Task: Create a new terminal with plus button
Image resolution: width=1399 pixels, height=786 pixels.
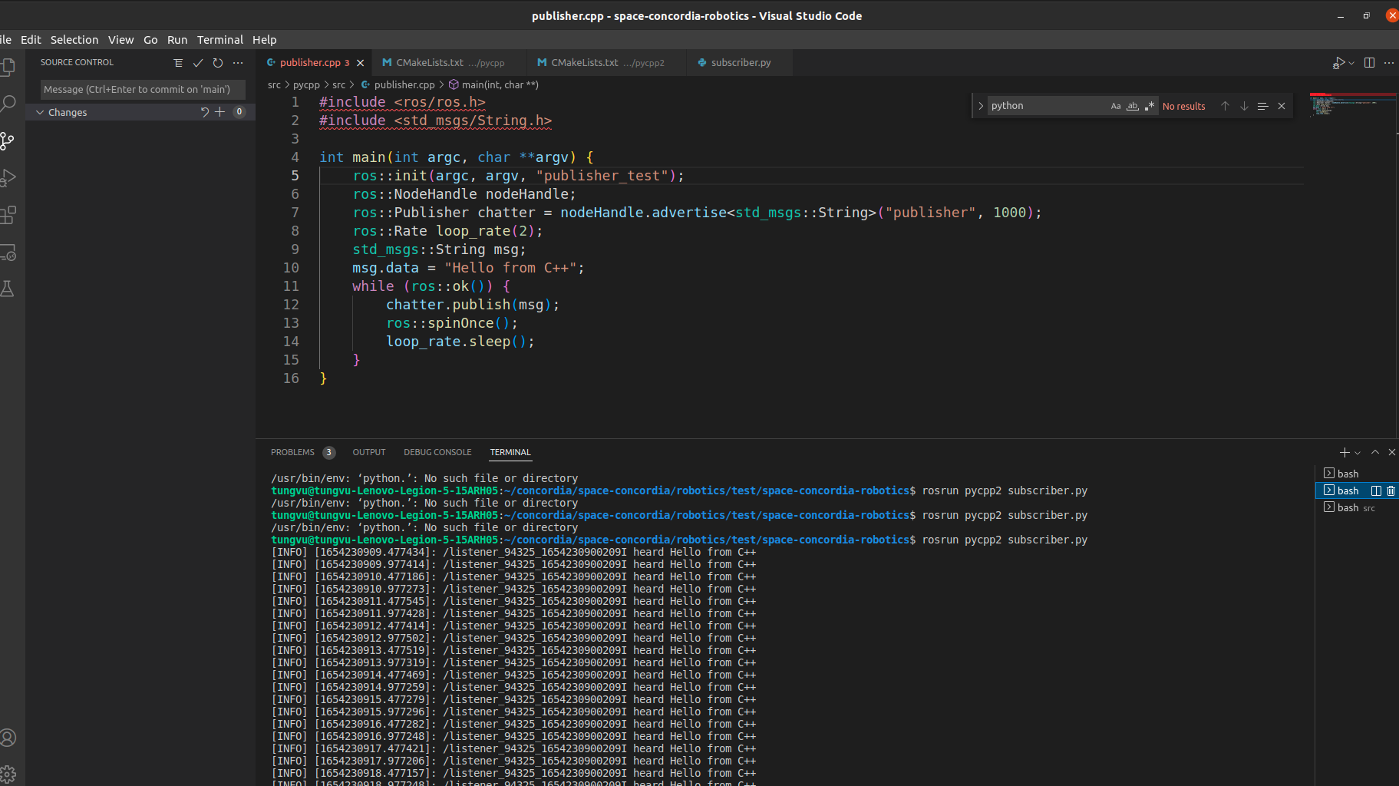Action: coord(1345,453)
